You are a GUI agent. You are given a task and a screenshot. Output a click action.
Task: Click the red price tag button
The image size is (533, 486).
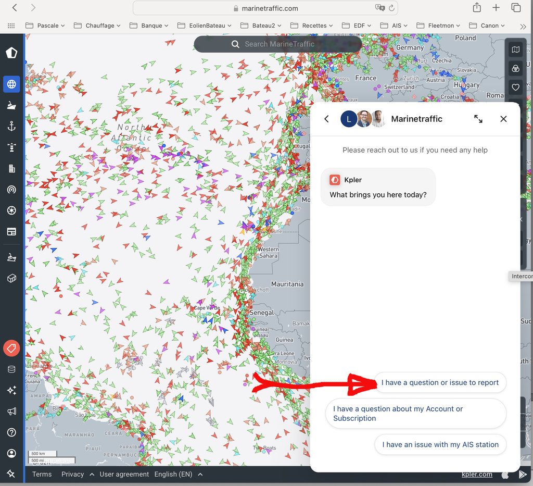pyautogui.click(x=11, y=348)
